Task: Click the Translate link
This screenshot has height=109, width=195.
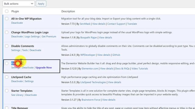Action: pyautogui.click(x=132, y=24)
